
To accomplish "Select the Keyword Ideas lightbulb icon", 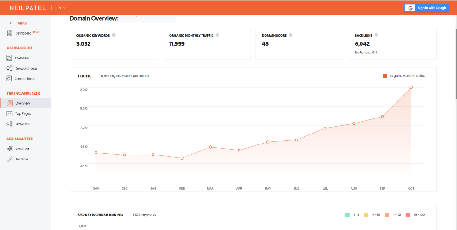I will coord(9,68).
